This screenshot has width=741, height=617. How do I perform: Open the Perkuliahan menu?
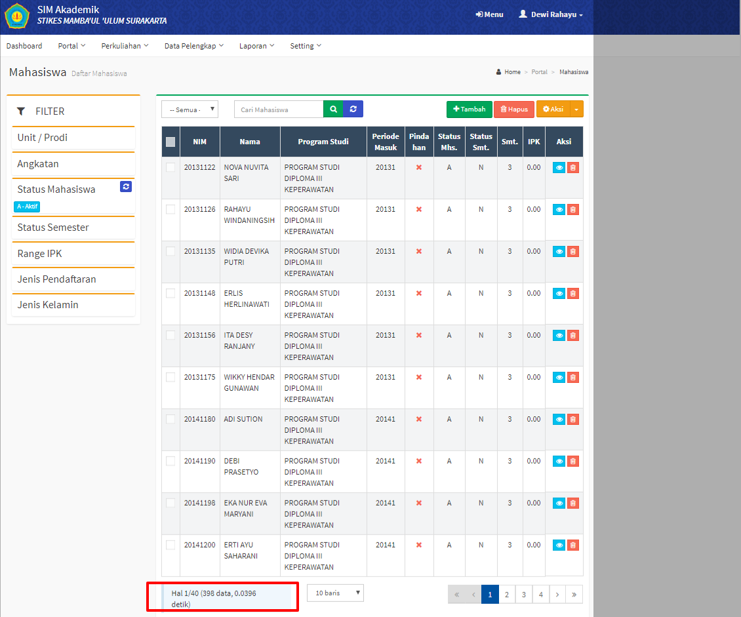tap(125, 46)
